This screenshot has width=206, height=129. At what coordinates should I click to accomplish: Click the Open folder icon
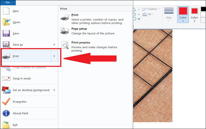pos(6,22)
